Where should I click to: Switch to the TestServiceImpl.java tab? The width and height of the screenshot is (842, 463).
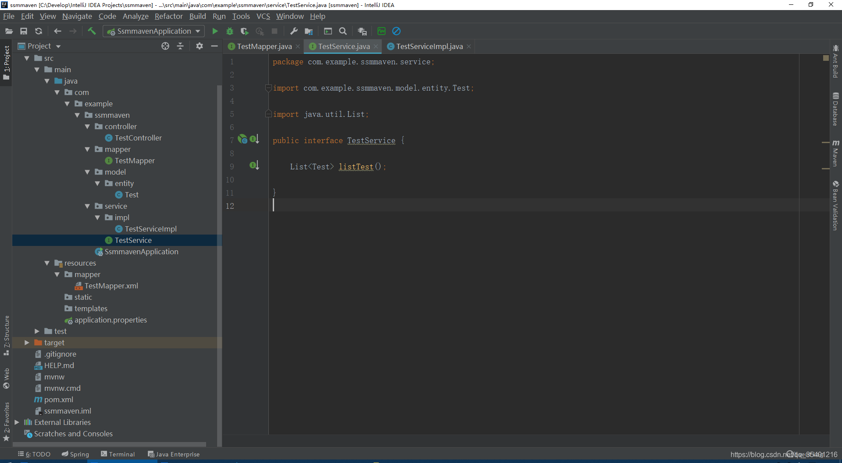tap(429, 46)
